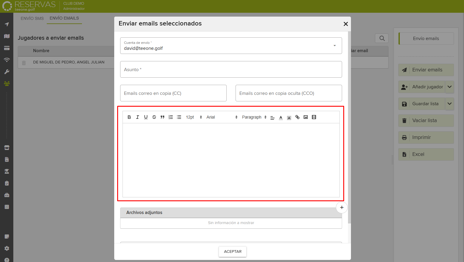Choose the text font color
Screen dimensions: 464x262
281,117
